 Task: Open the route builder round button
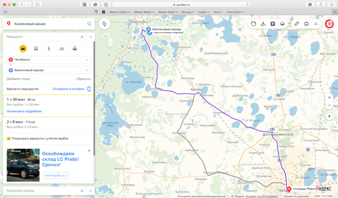105,24
